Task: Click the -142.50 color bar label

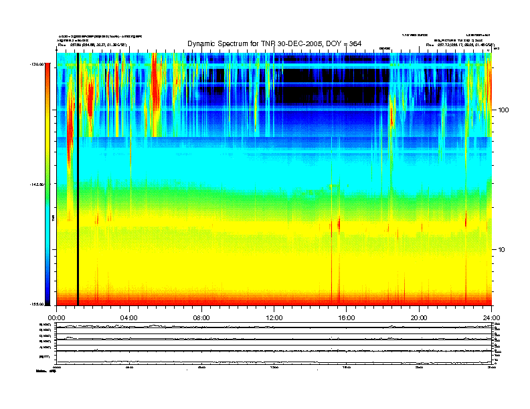Action: point(37,184)
